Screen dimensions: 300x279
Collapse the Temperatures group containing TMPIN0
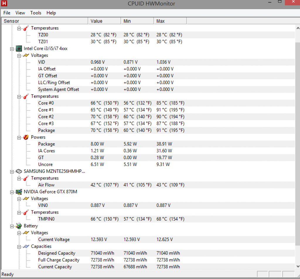pos(19,213)
